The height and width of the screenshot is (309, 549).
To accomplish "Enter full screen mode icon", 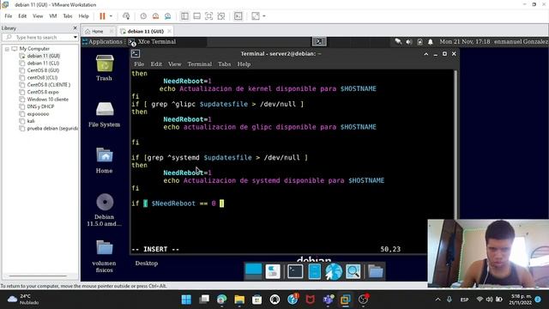I will 209,16.
